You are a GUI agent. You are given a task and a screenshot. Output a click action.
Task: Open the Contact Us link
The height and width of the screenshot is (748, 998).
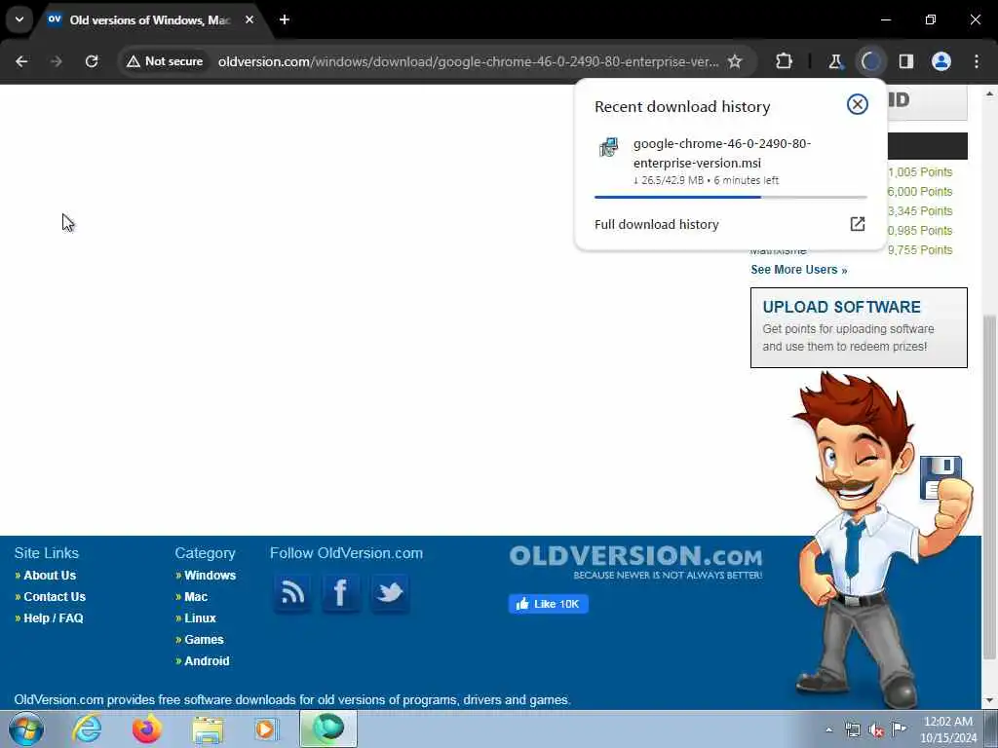click(x=55, y=597)
